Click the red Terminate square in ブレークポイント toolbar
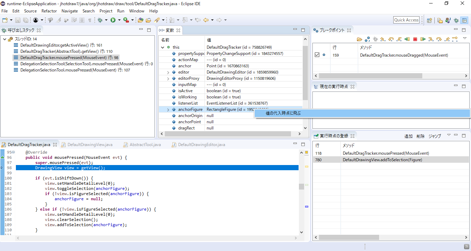 point(415,39)
